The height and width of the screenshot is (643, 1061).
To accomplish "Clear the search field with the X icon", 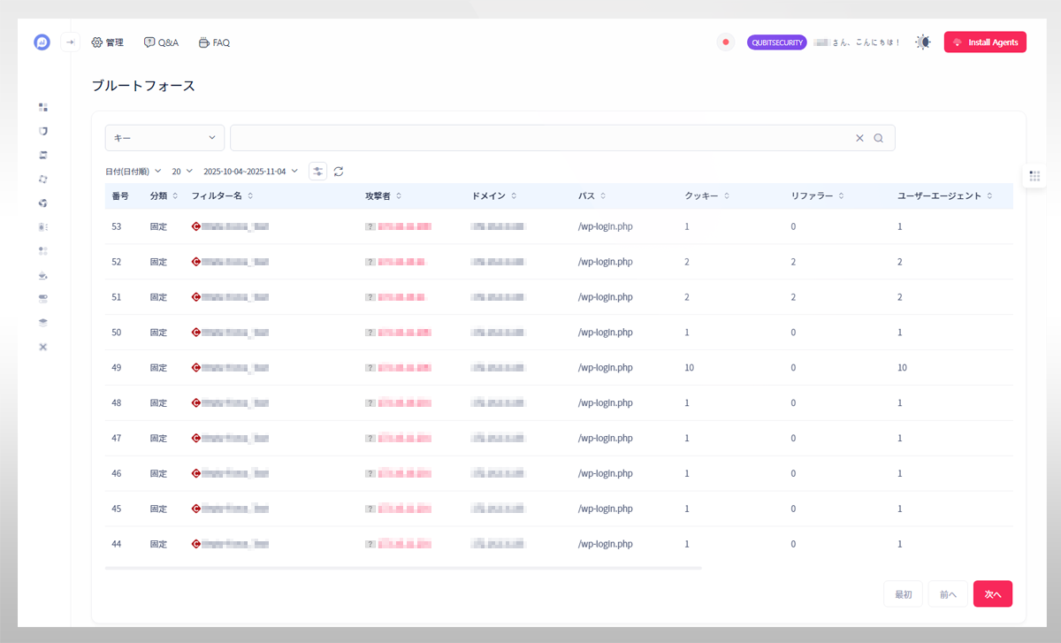I will point(859,138).
